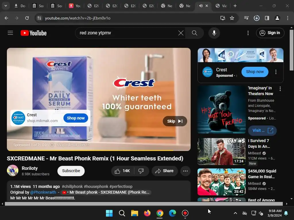The height and width of the screenshot is (220, 294).
Task: Open the @Phonkwraith channel link
Action: pos(43,192)
